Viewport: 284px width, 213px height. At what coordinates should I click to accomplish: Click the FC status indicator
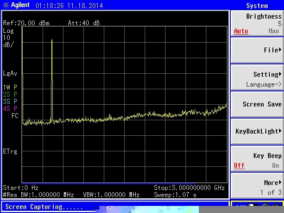(15, 116)
